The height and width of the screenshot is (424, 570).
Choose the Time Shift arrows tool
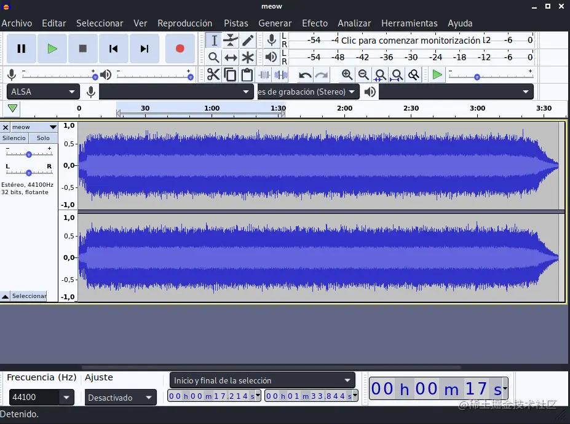click(x=231, y=57)
